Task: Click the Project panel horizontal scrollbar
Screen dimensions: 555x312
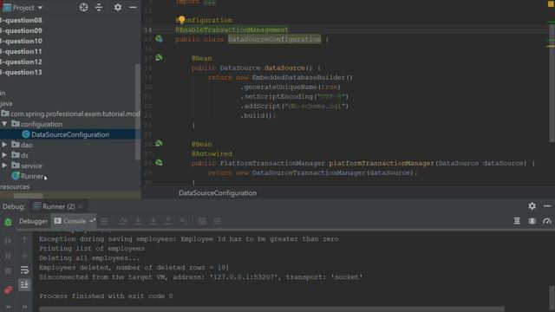Action: point(29,195)
